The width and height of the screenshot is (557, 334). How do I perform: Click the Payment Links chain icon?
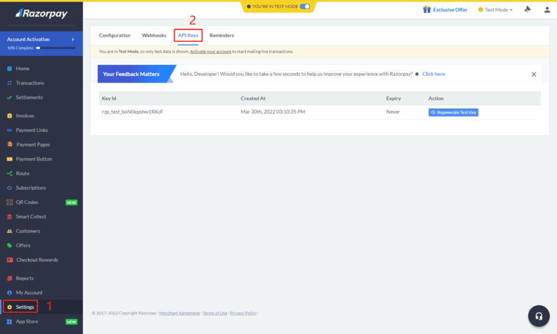click(x=9, y=131)
